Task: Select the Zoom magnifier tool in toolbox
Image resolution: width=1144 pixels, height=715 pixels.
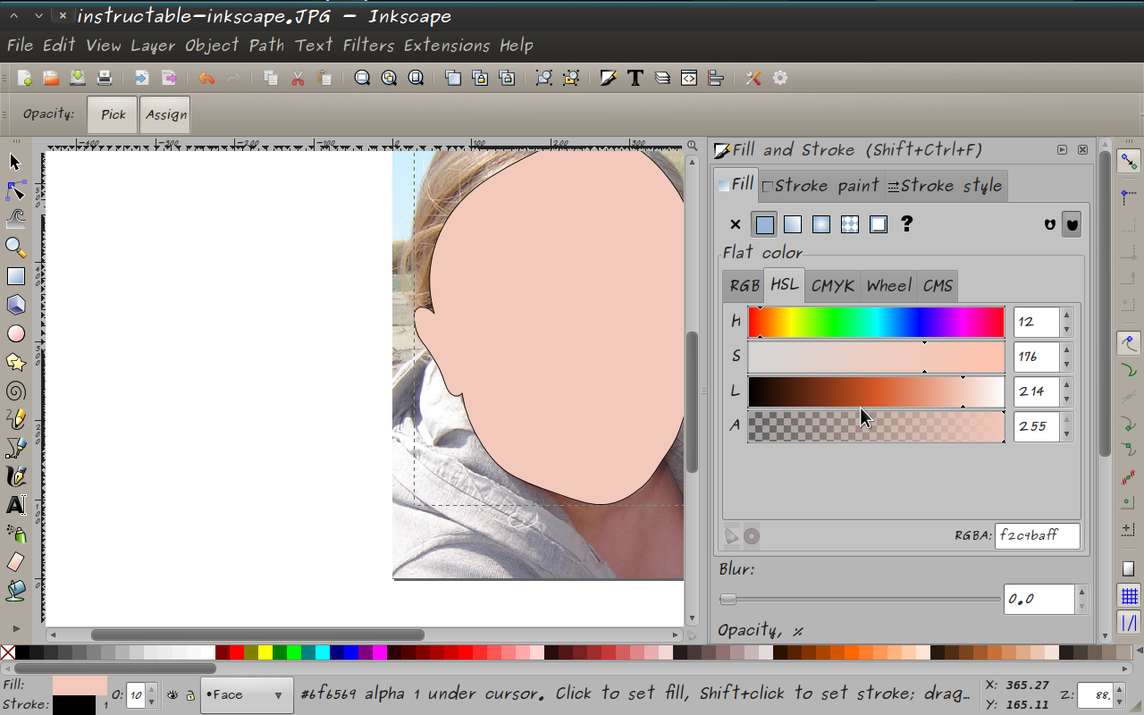Action: tap(15, 248)
